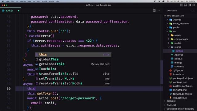Open the Code menu in menu bar

click(7, 1)
